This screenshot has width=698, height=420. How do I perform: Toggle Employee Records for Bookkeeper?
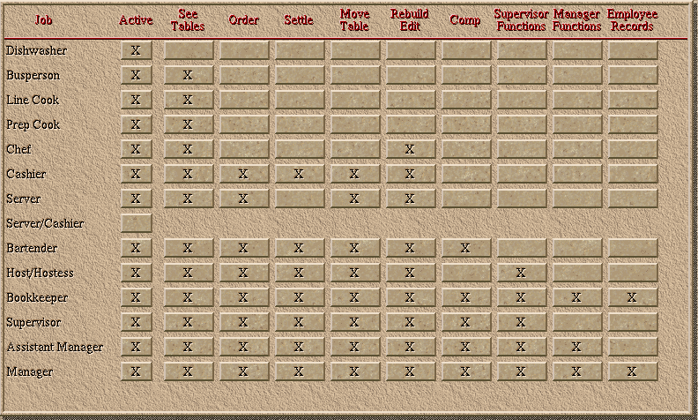[632, 297]
